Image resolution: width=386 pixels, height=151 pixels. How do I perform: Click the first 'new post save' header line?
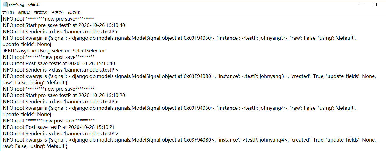click(48, 57)
